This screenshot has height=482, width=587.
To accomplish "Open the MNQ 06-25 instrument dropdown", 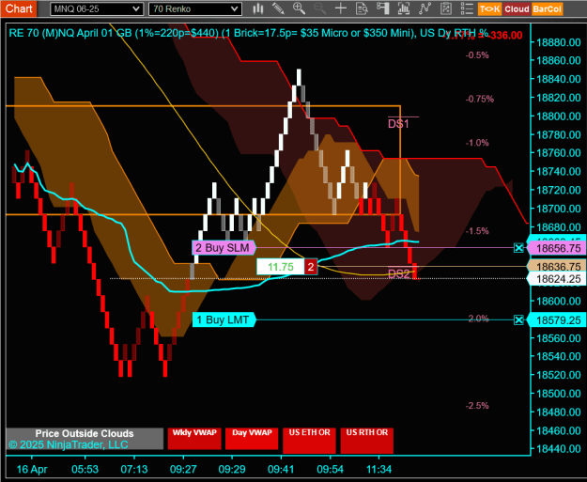I will coord(97,9).
